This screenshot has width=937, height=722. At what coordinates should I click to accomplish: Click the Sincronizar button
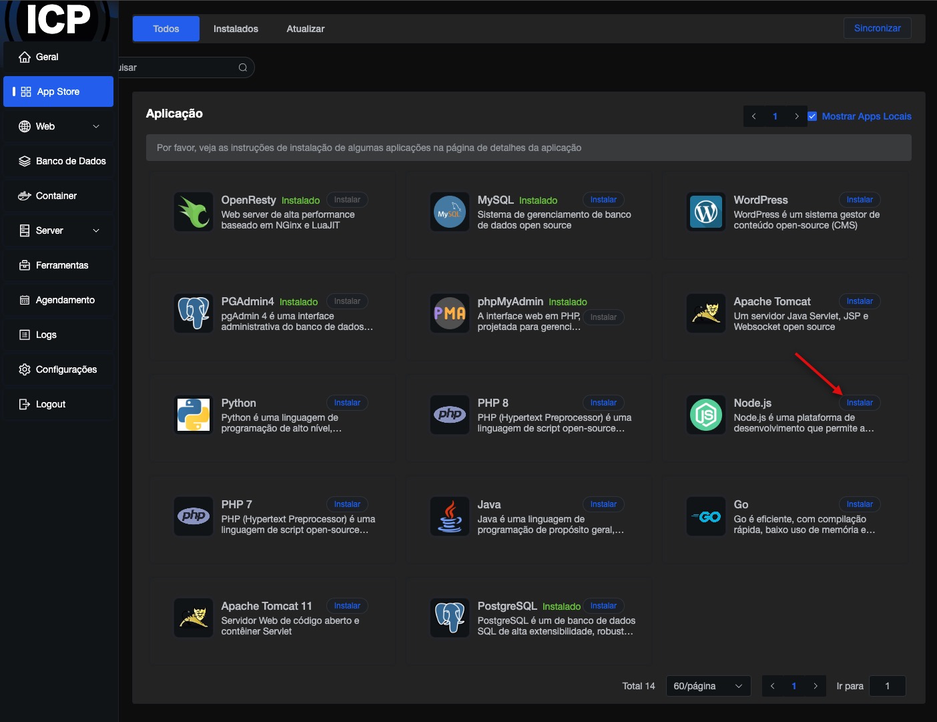(877, 28)
